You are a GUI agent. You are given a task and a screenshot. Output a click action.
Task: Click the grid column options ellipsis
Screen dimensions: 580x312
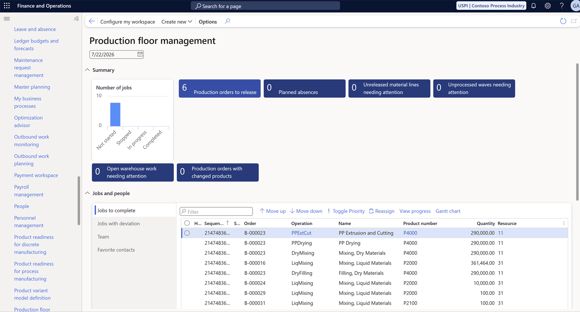pyautogui.click(x=564, y=223)
